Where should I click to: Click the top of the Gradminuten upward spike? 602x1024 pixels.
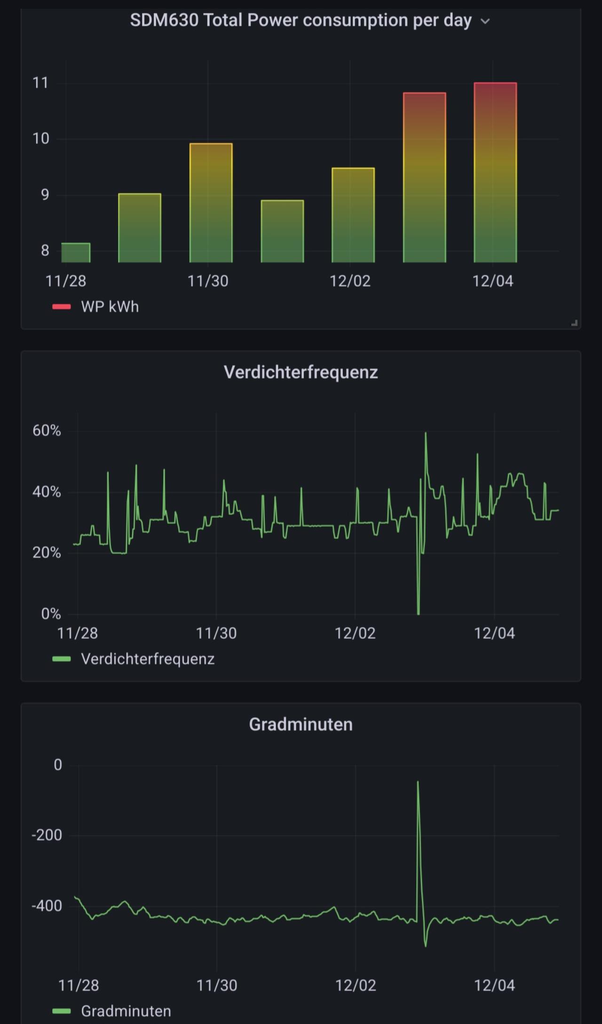click(418, 782)
